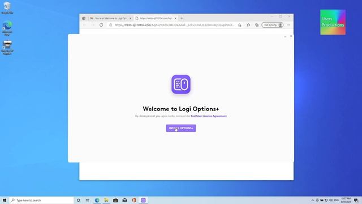Click the Install Options+ button
This screenshot has width=362, height=204.
[x=181, y=128]
